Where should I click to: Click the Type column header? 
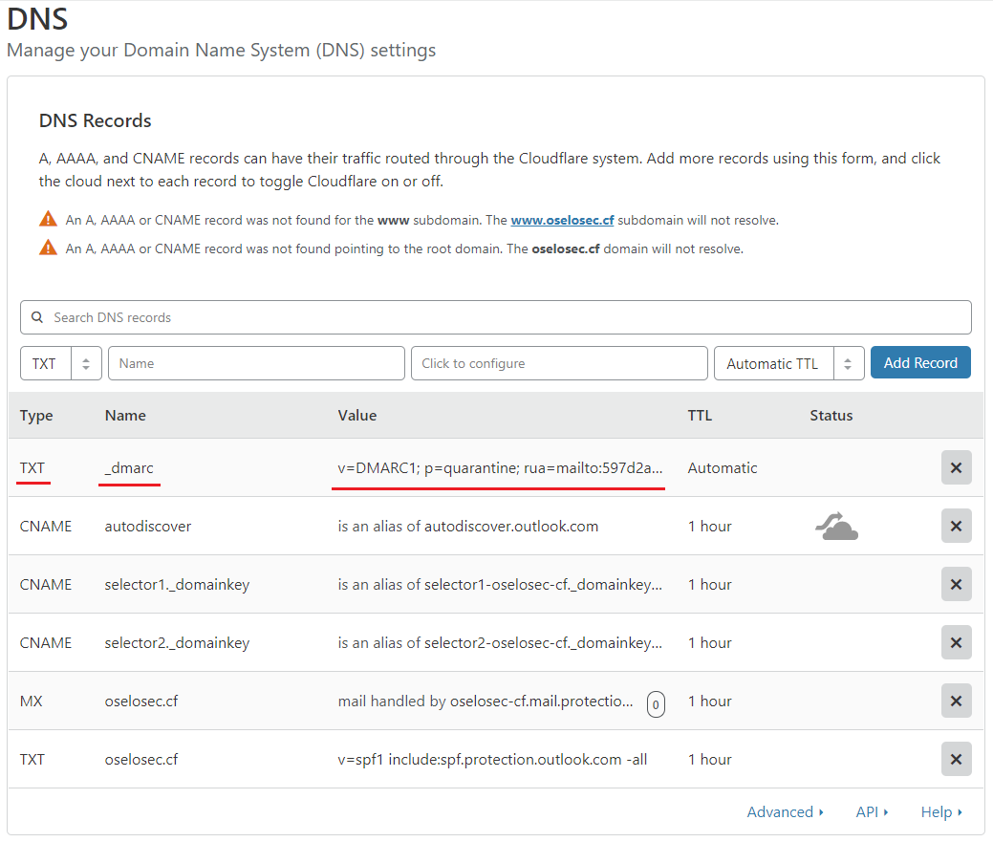point(36,416)
